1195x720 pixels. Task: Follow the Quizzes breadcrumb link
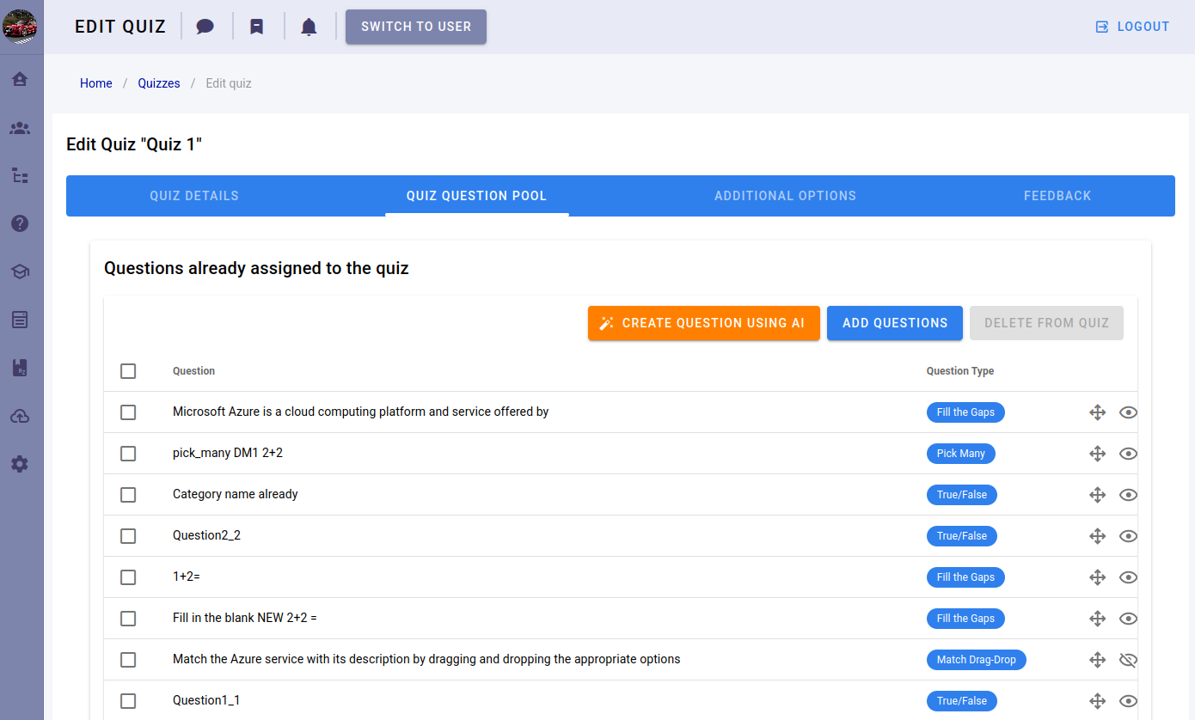[159, 83]
